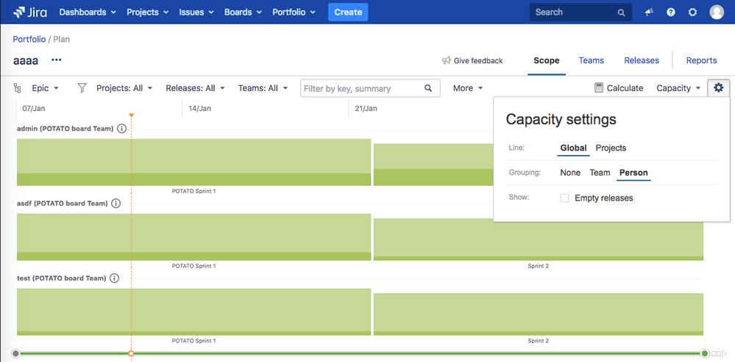The height and width of the screenshot is (362, 735).
Task: Open the Dashboards dropdown menu
Action: click(x=88, y=12)
